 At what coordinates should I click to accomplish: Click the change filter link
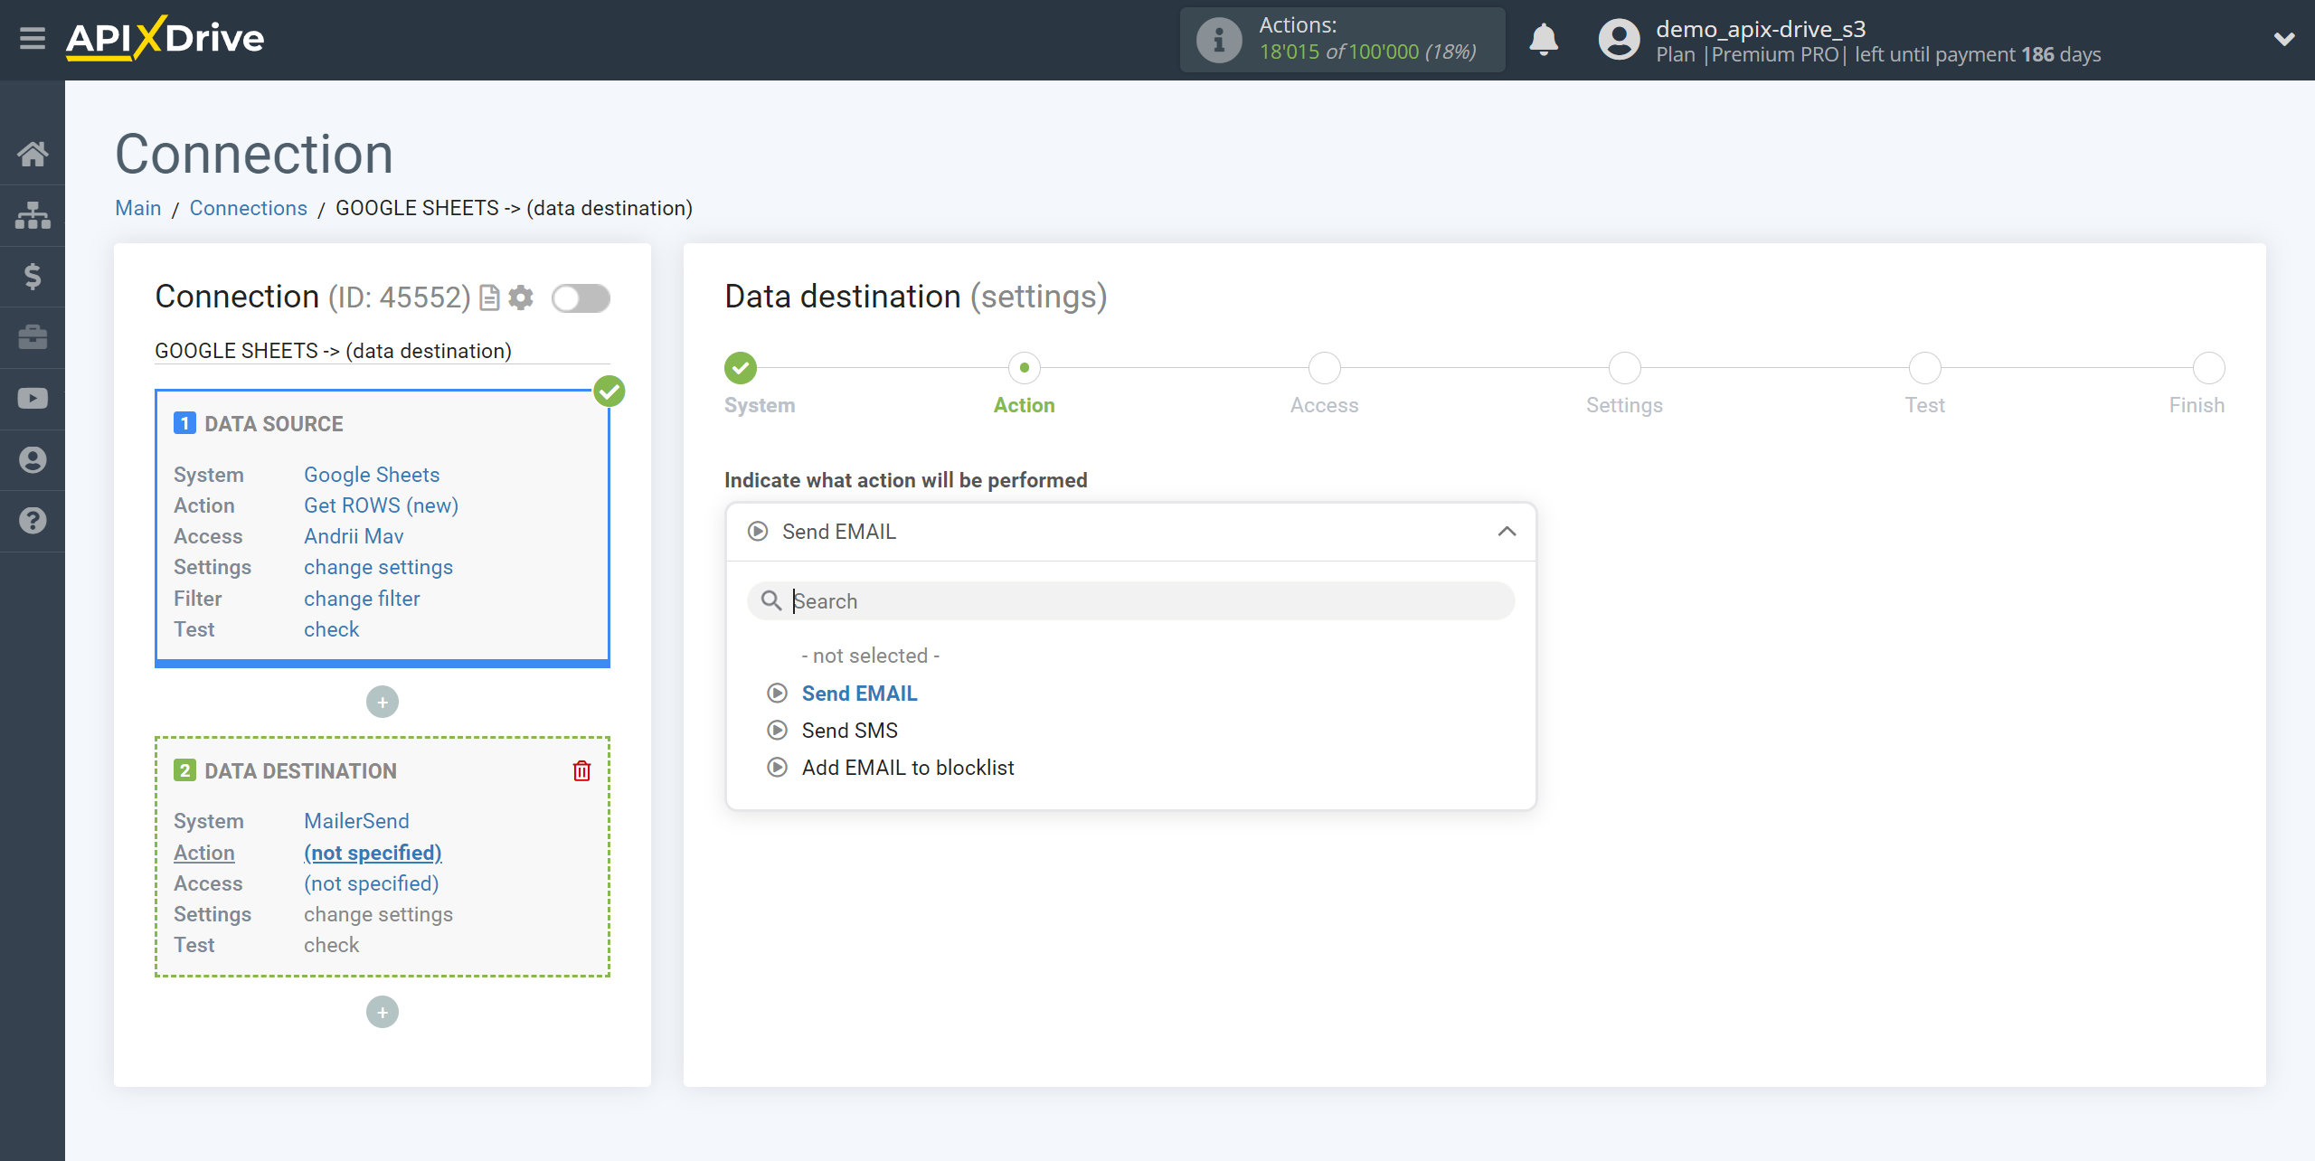[363, 599]
